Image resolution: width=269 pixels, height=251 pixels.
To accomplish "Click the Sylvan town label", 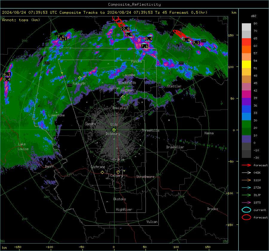I will click(114, 88).
